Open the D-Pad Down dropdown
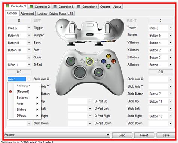Viewport: 178px width, 143px height. 80,123
